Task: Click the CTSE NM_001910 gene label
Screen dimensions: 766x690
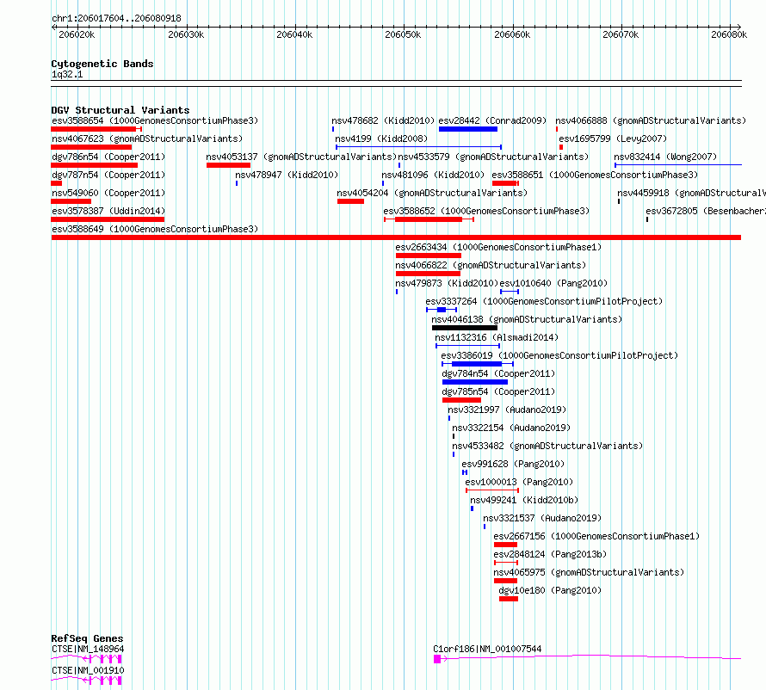Action: coord(88,670)
